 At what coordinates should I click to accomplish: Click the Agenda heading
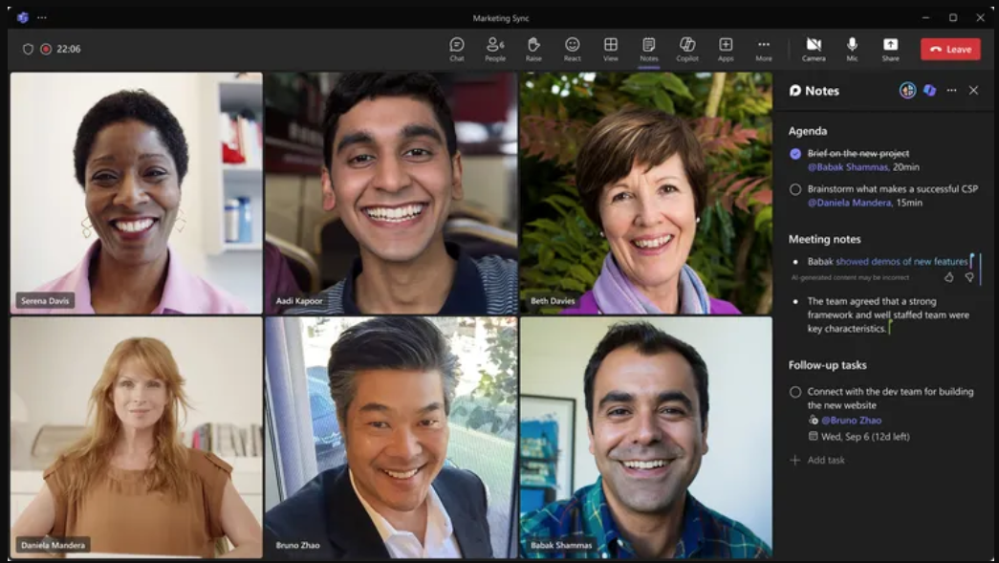807,131
